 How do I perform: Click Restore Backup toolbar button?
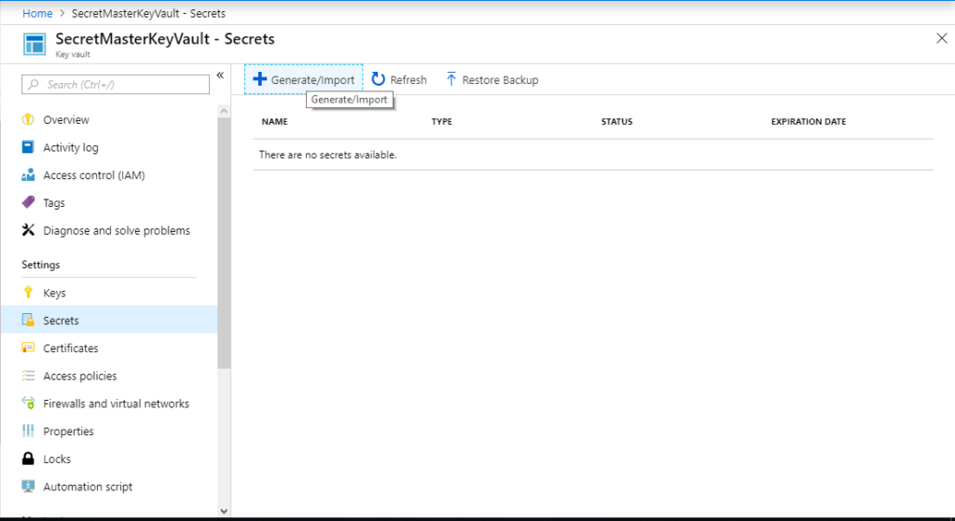(x=492, y=80)
